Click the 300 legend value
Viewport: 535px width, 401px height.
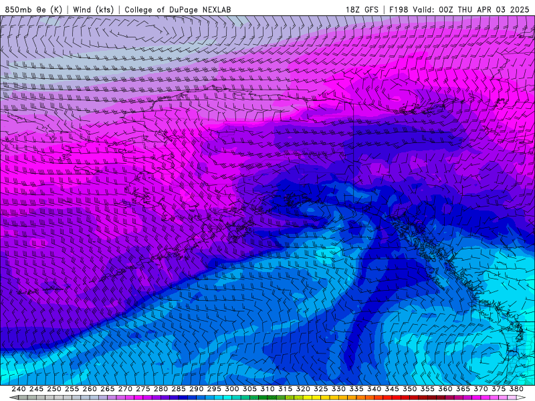[231, 389]
